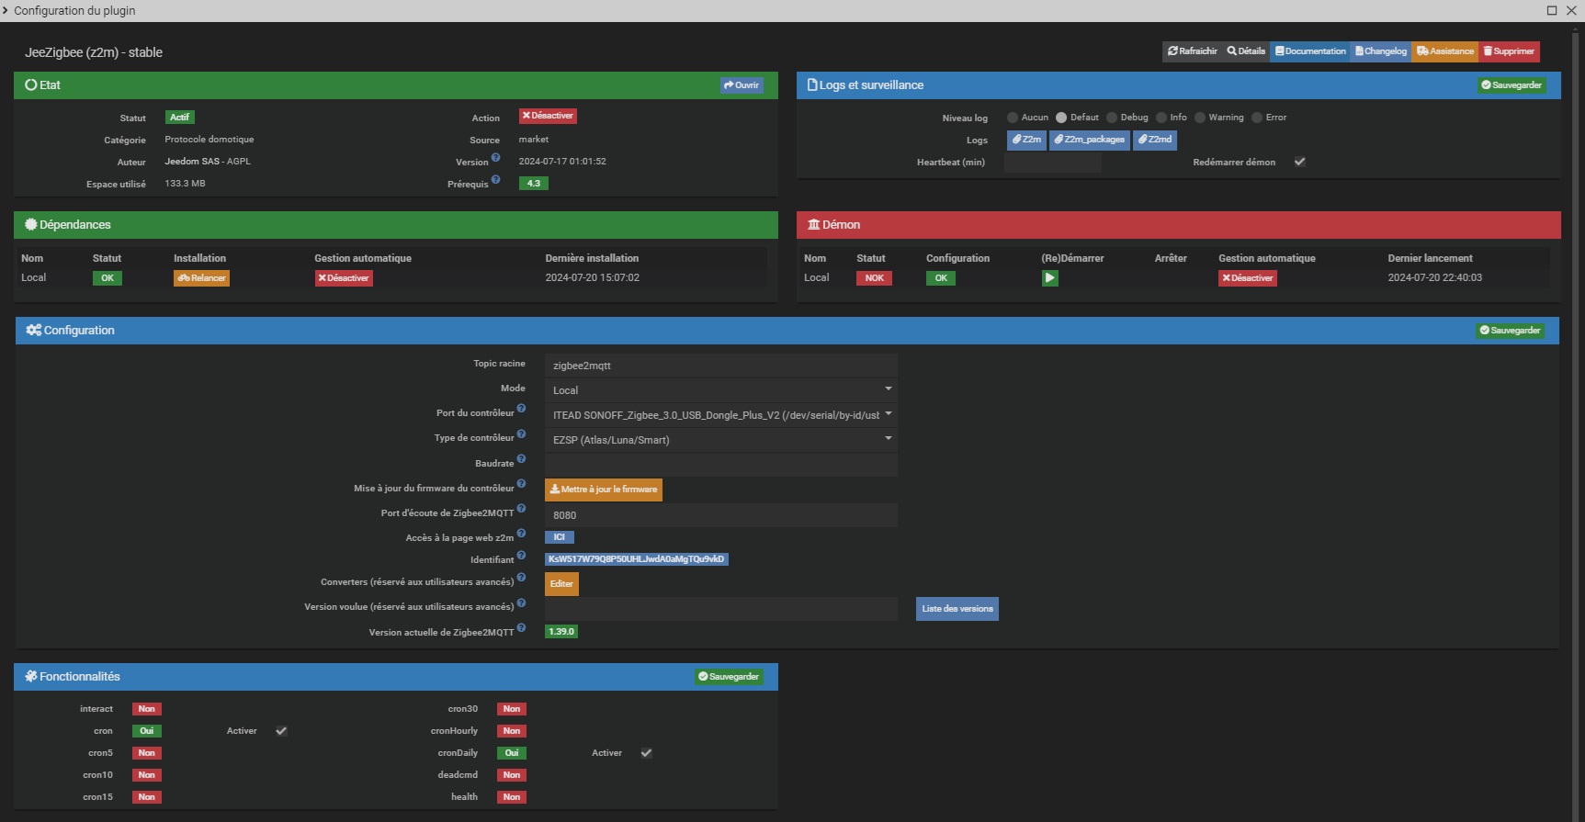1585x822 pixels.
Task: Open the Z2m log file
Action: tap(1026, 140)
